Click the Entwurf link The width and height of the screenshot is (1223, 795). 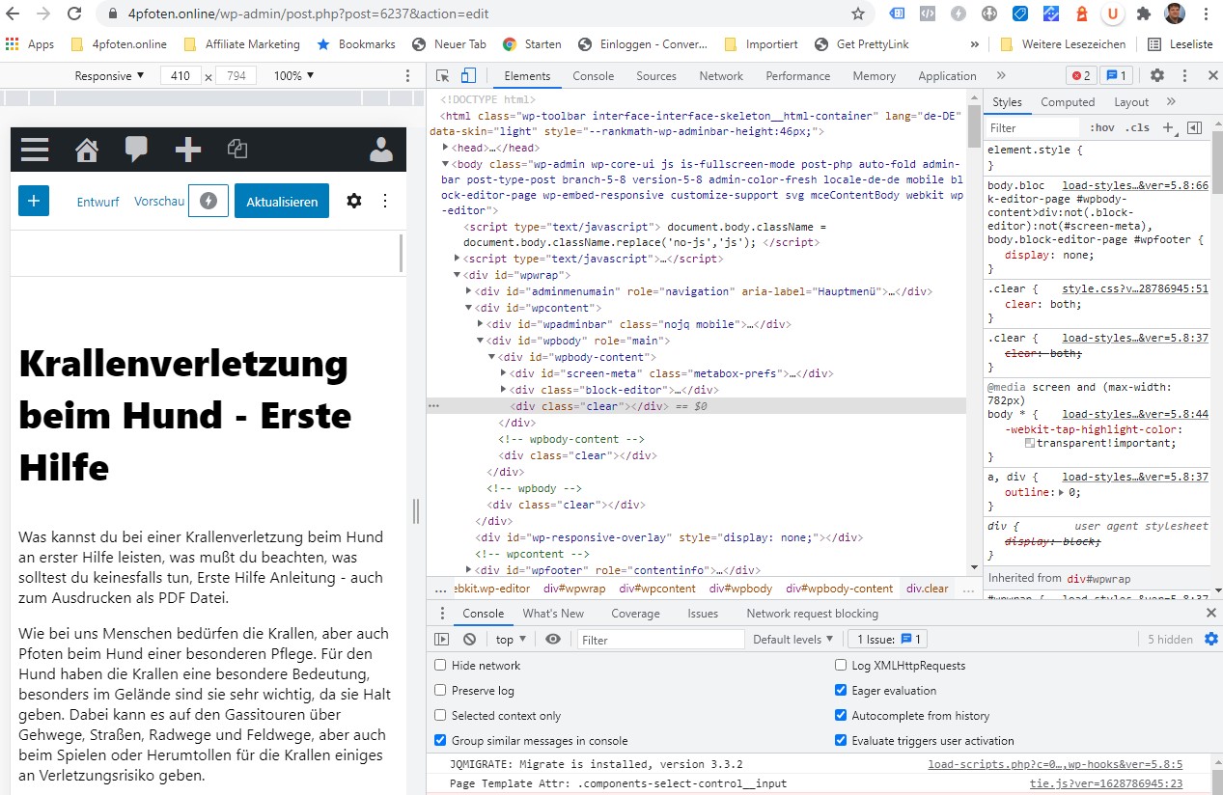point(97,202)
